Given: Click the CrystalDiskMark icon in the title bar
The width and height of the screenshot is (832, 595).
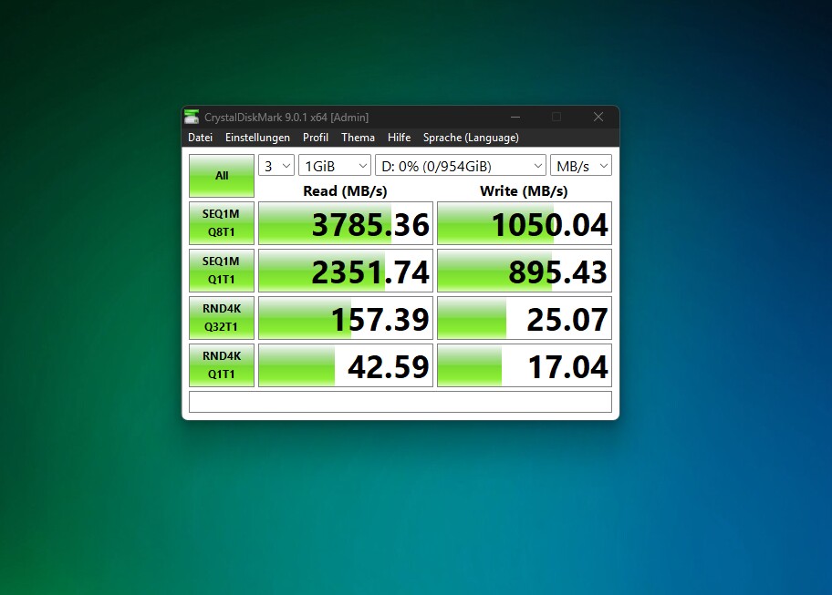Looking at the screenshot, I should coord(191,117).
